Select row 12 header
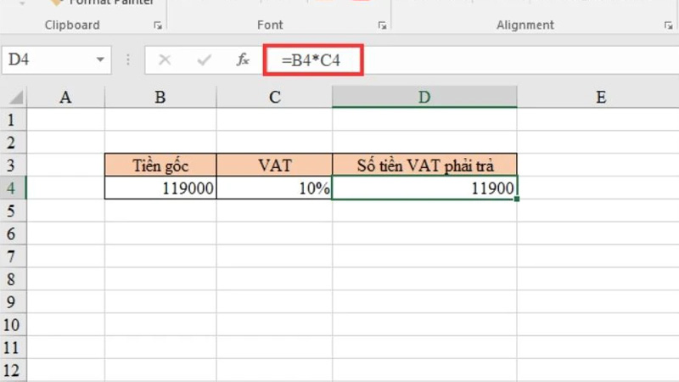 tap(13, 370)
